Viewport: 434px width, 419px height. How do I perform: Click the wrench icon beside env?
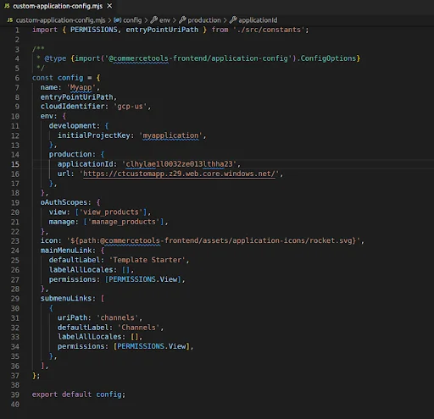(154, 19)
